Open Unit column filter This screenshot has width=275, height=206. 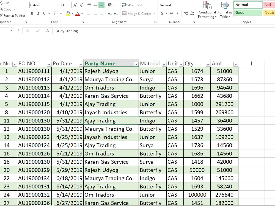[x=181, y=65]
